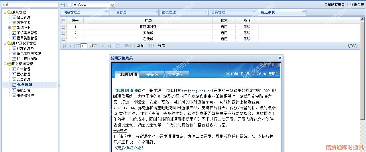
Task: Toggle the select-all checkbox in table header
Action: pos(64,21)
